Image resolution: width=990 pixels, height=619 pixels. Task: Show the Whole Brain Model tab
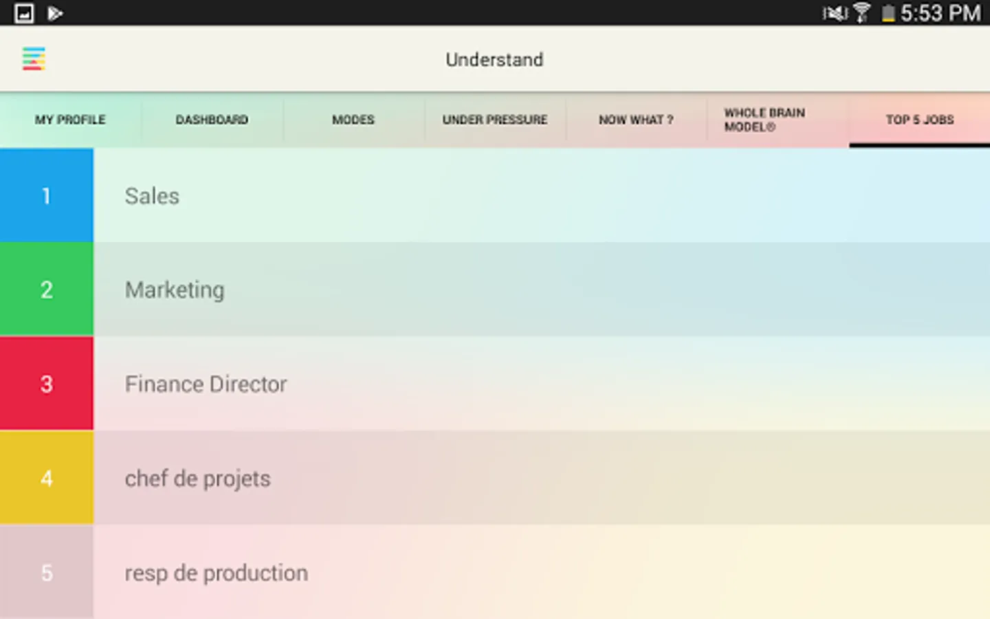pos(764,120)
